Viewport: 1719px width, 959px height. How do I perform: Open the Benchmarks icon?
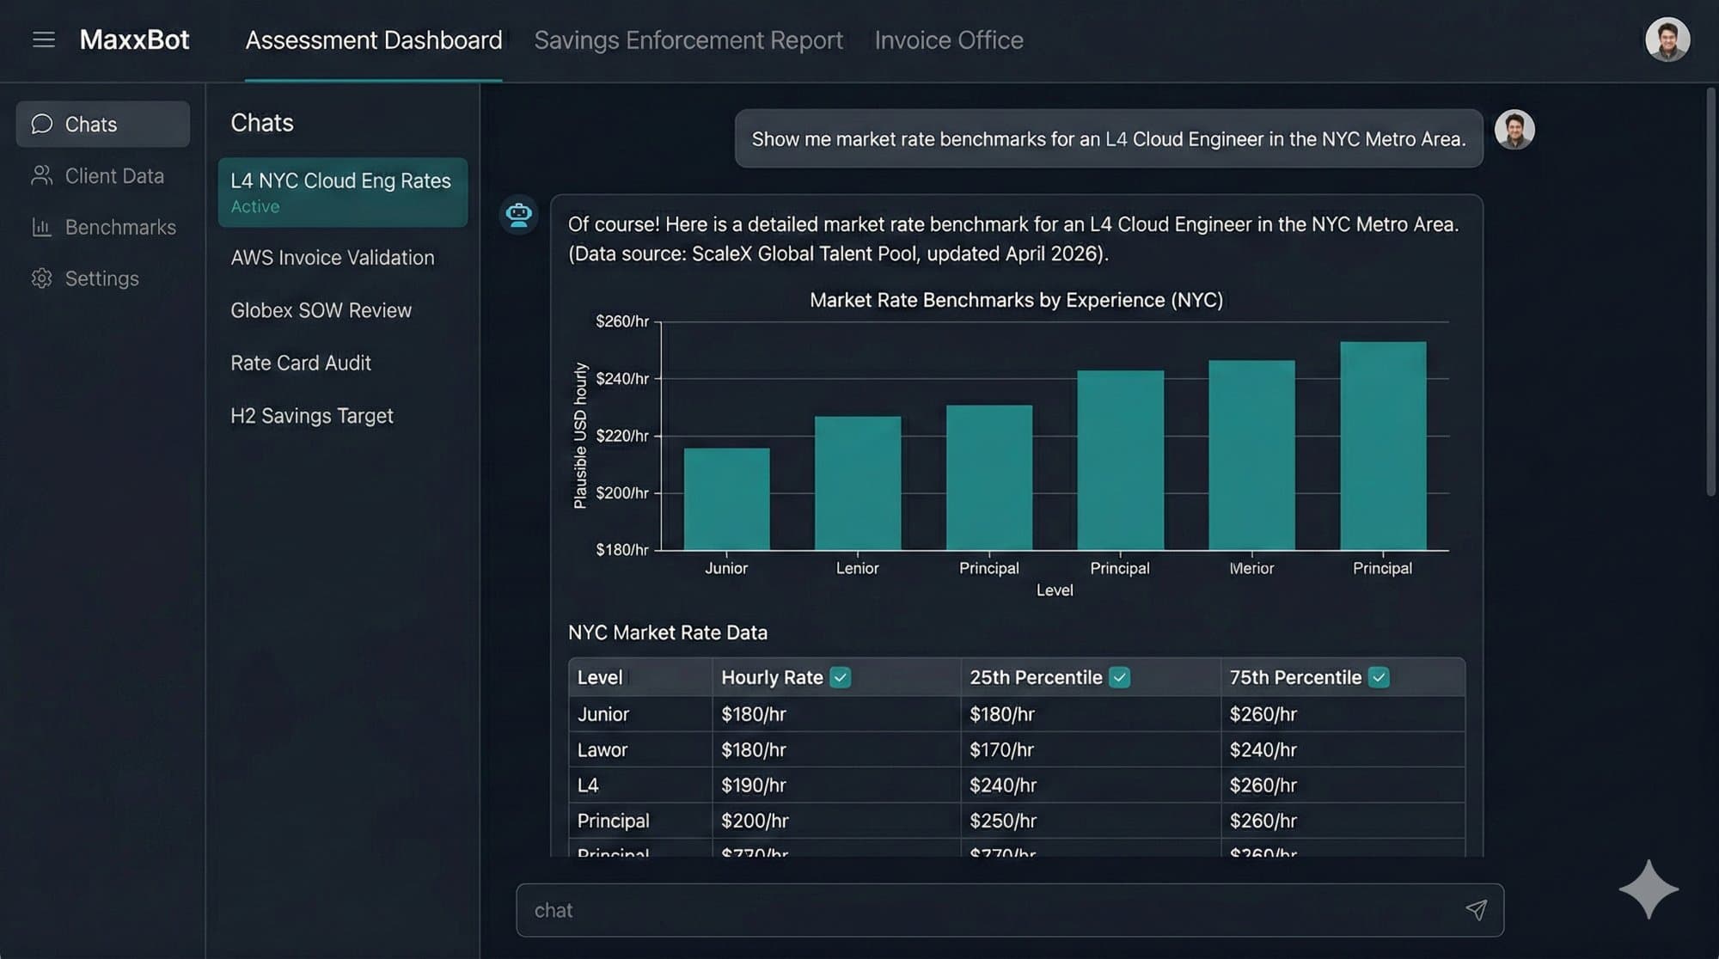point(42,227)
